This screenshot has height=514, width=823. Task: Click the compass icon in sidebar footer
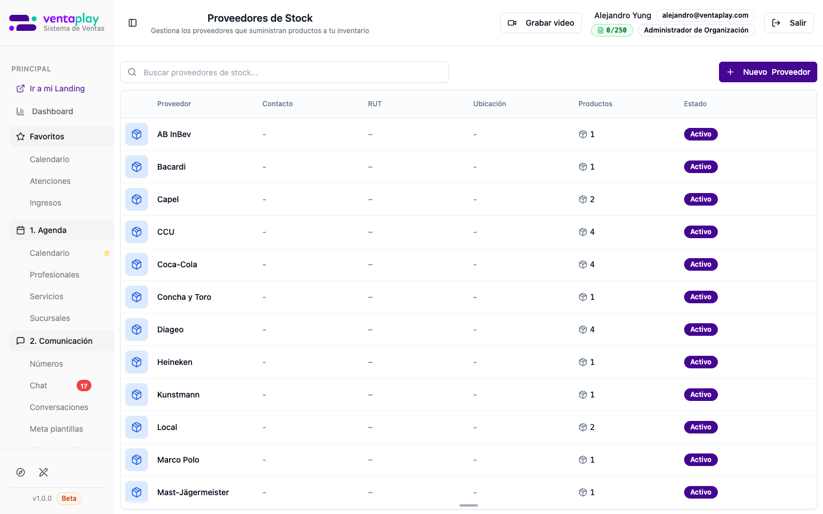click(21, 472)
